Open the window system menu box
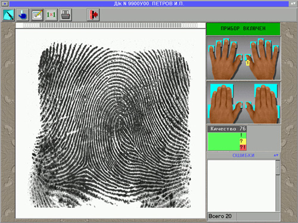Viewport: 298px width, 223px height. click(5, 4)
